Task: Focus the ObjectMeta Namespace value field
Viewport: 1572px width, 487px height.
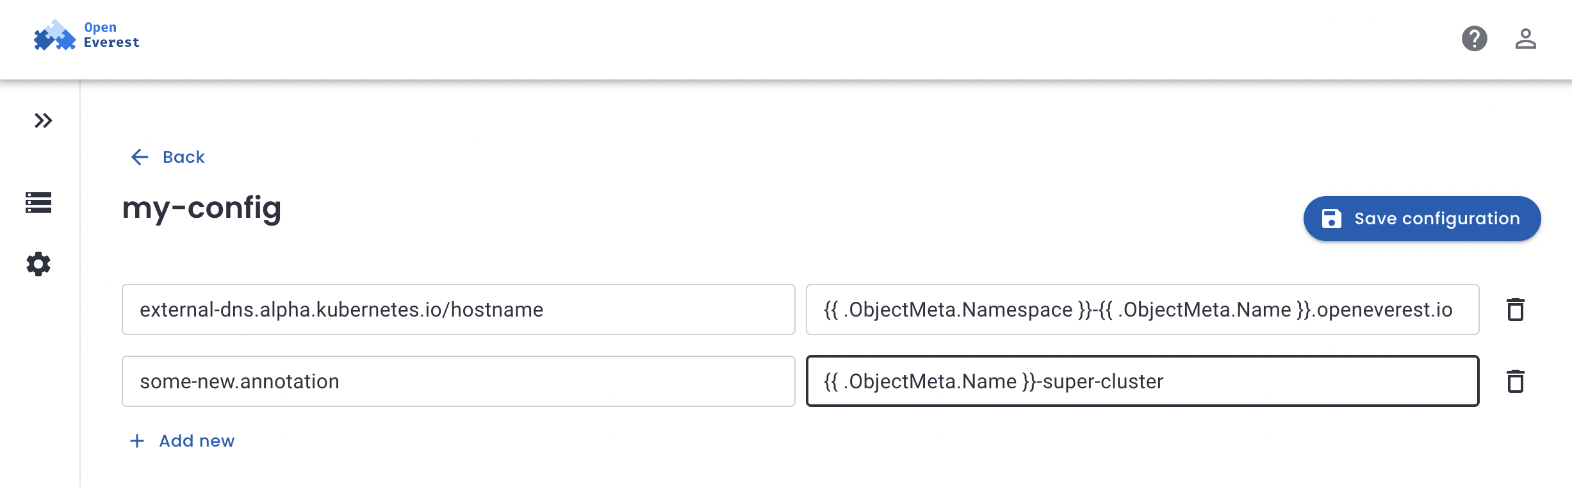Action: 1144,310
